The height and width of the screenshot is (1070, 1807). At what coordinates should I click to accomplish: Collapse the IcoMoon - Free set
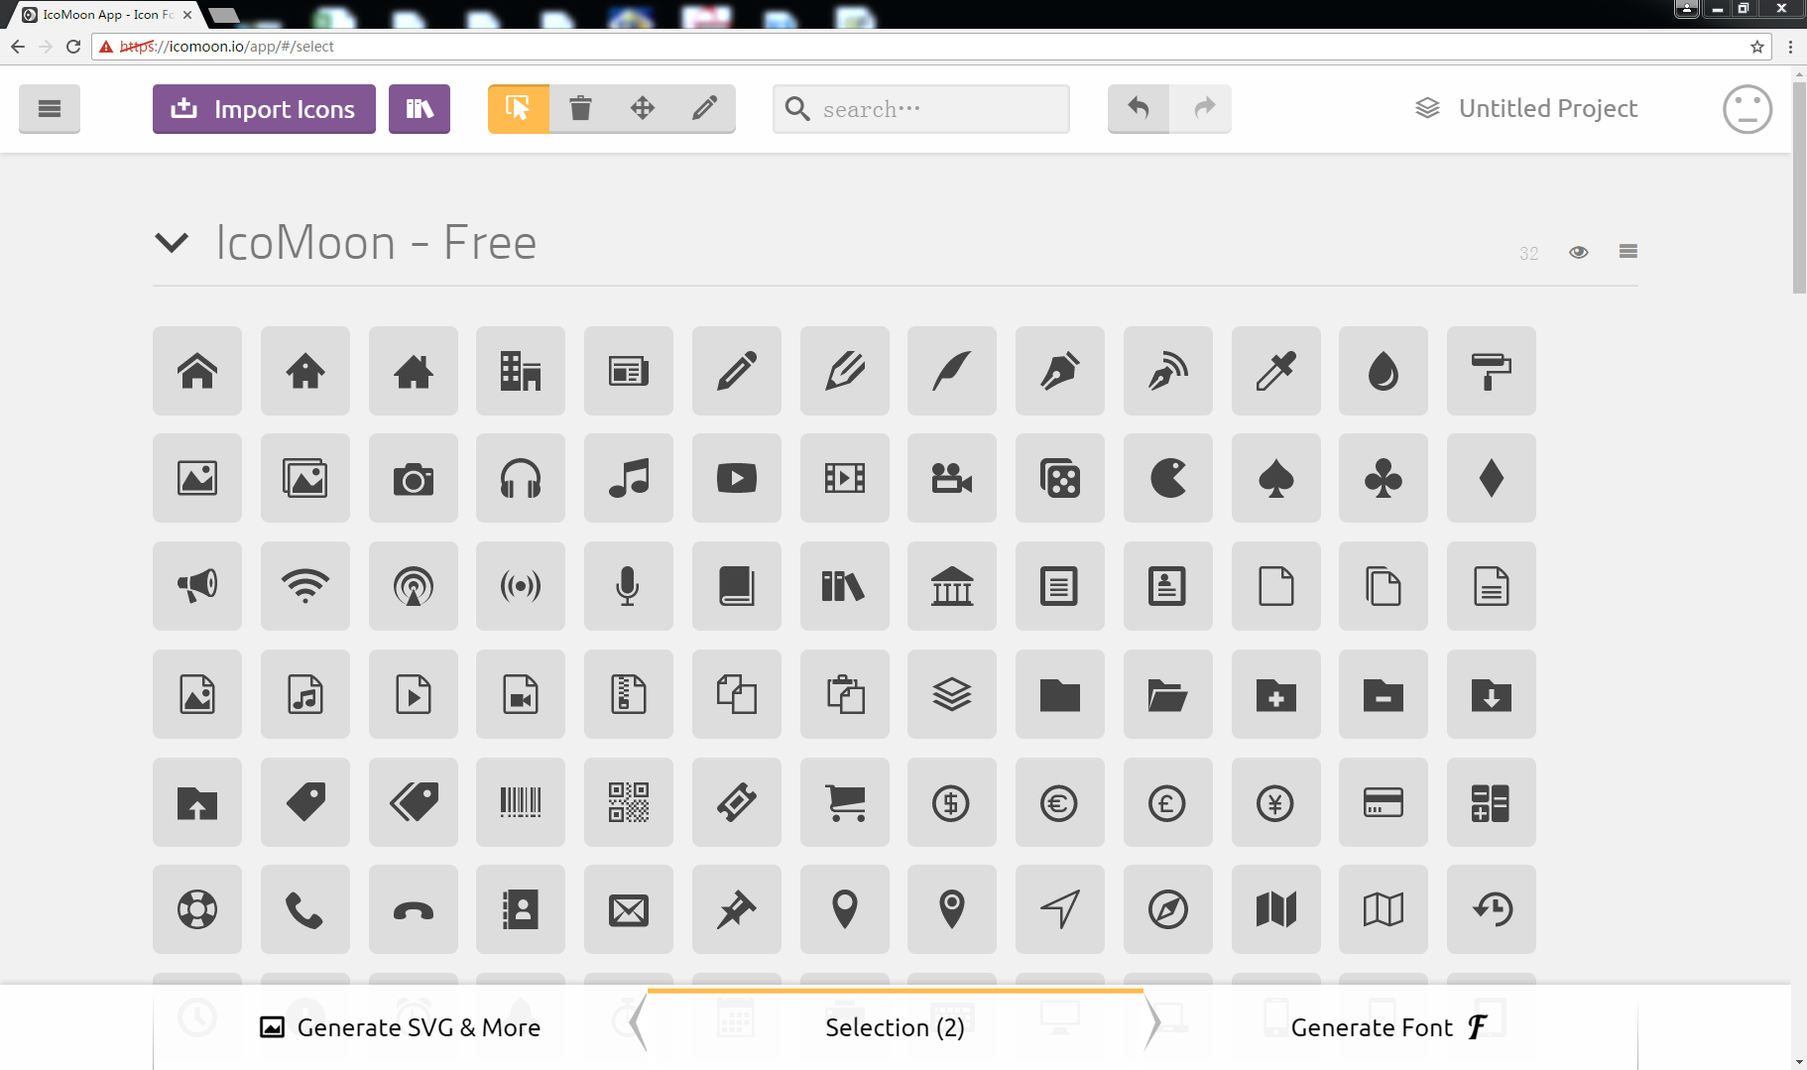click(172, 243)
